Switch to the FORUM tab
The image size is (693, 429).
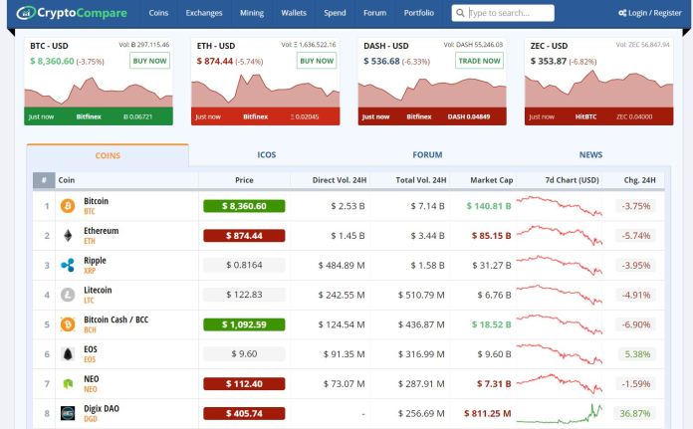(x=427, y=154)
